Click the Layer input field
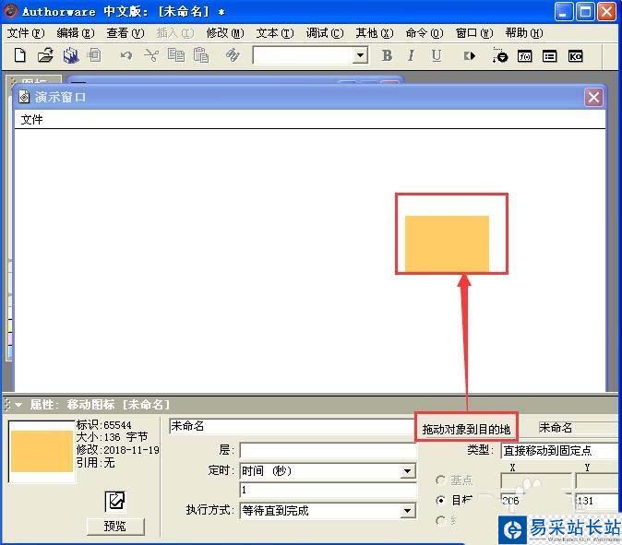Viewport: 622px width, 545px height. pos(328,451)
